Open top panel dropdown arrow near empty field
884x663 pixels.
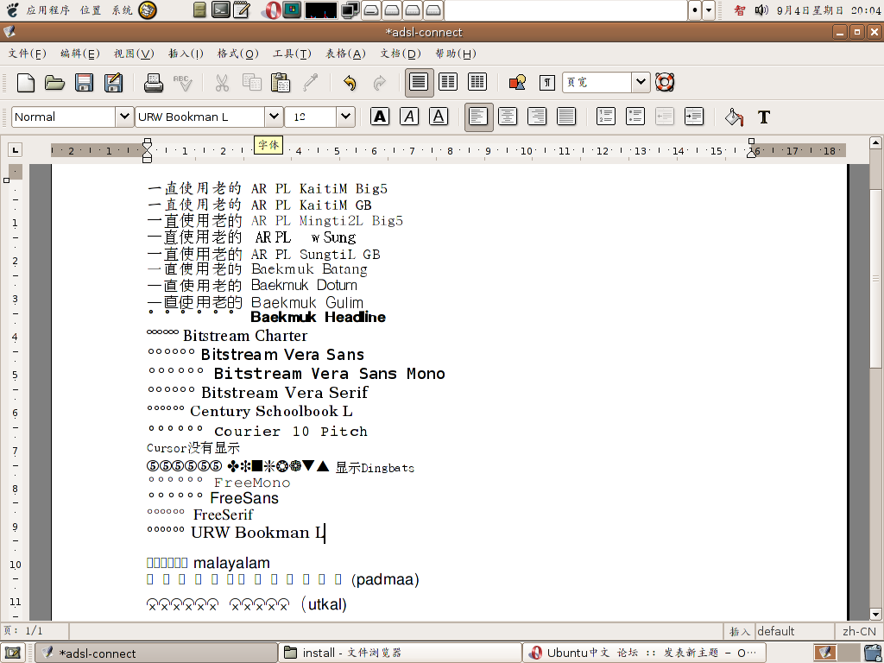pos(710,9)
